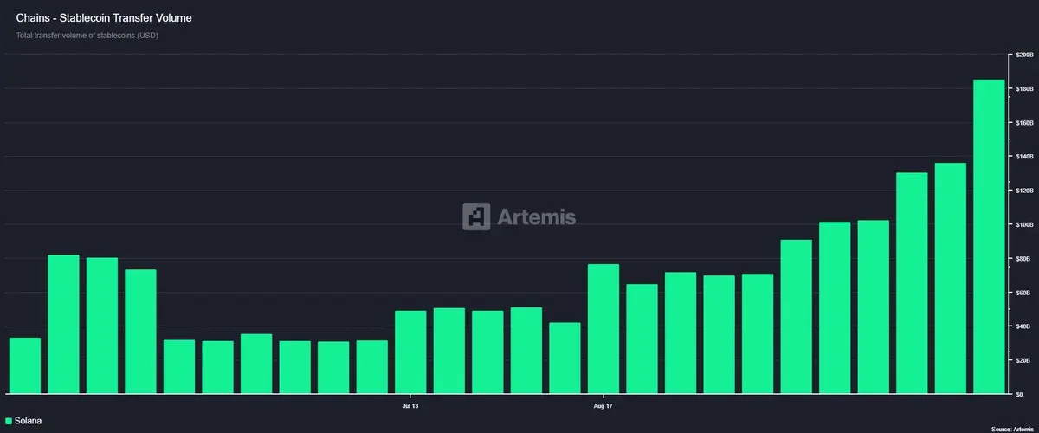Toggle the Solana series legend label
The width and height of the screenshot is (1039, 433).
click(x=28, y=421)
